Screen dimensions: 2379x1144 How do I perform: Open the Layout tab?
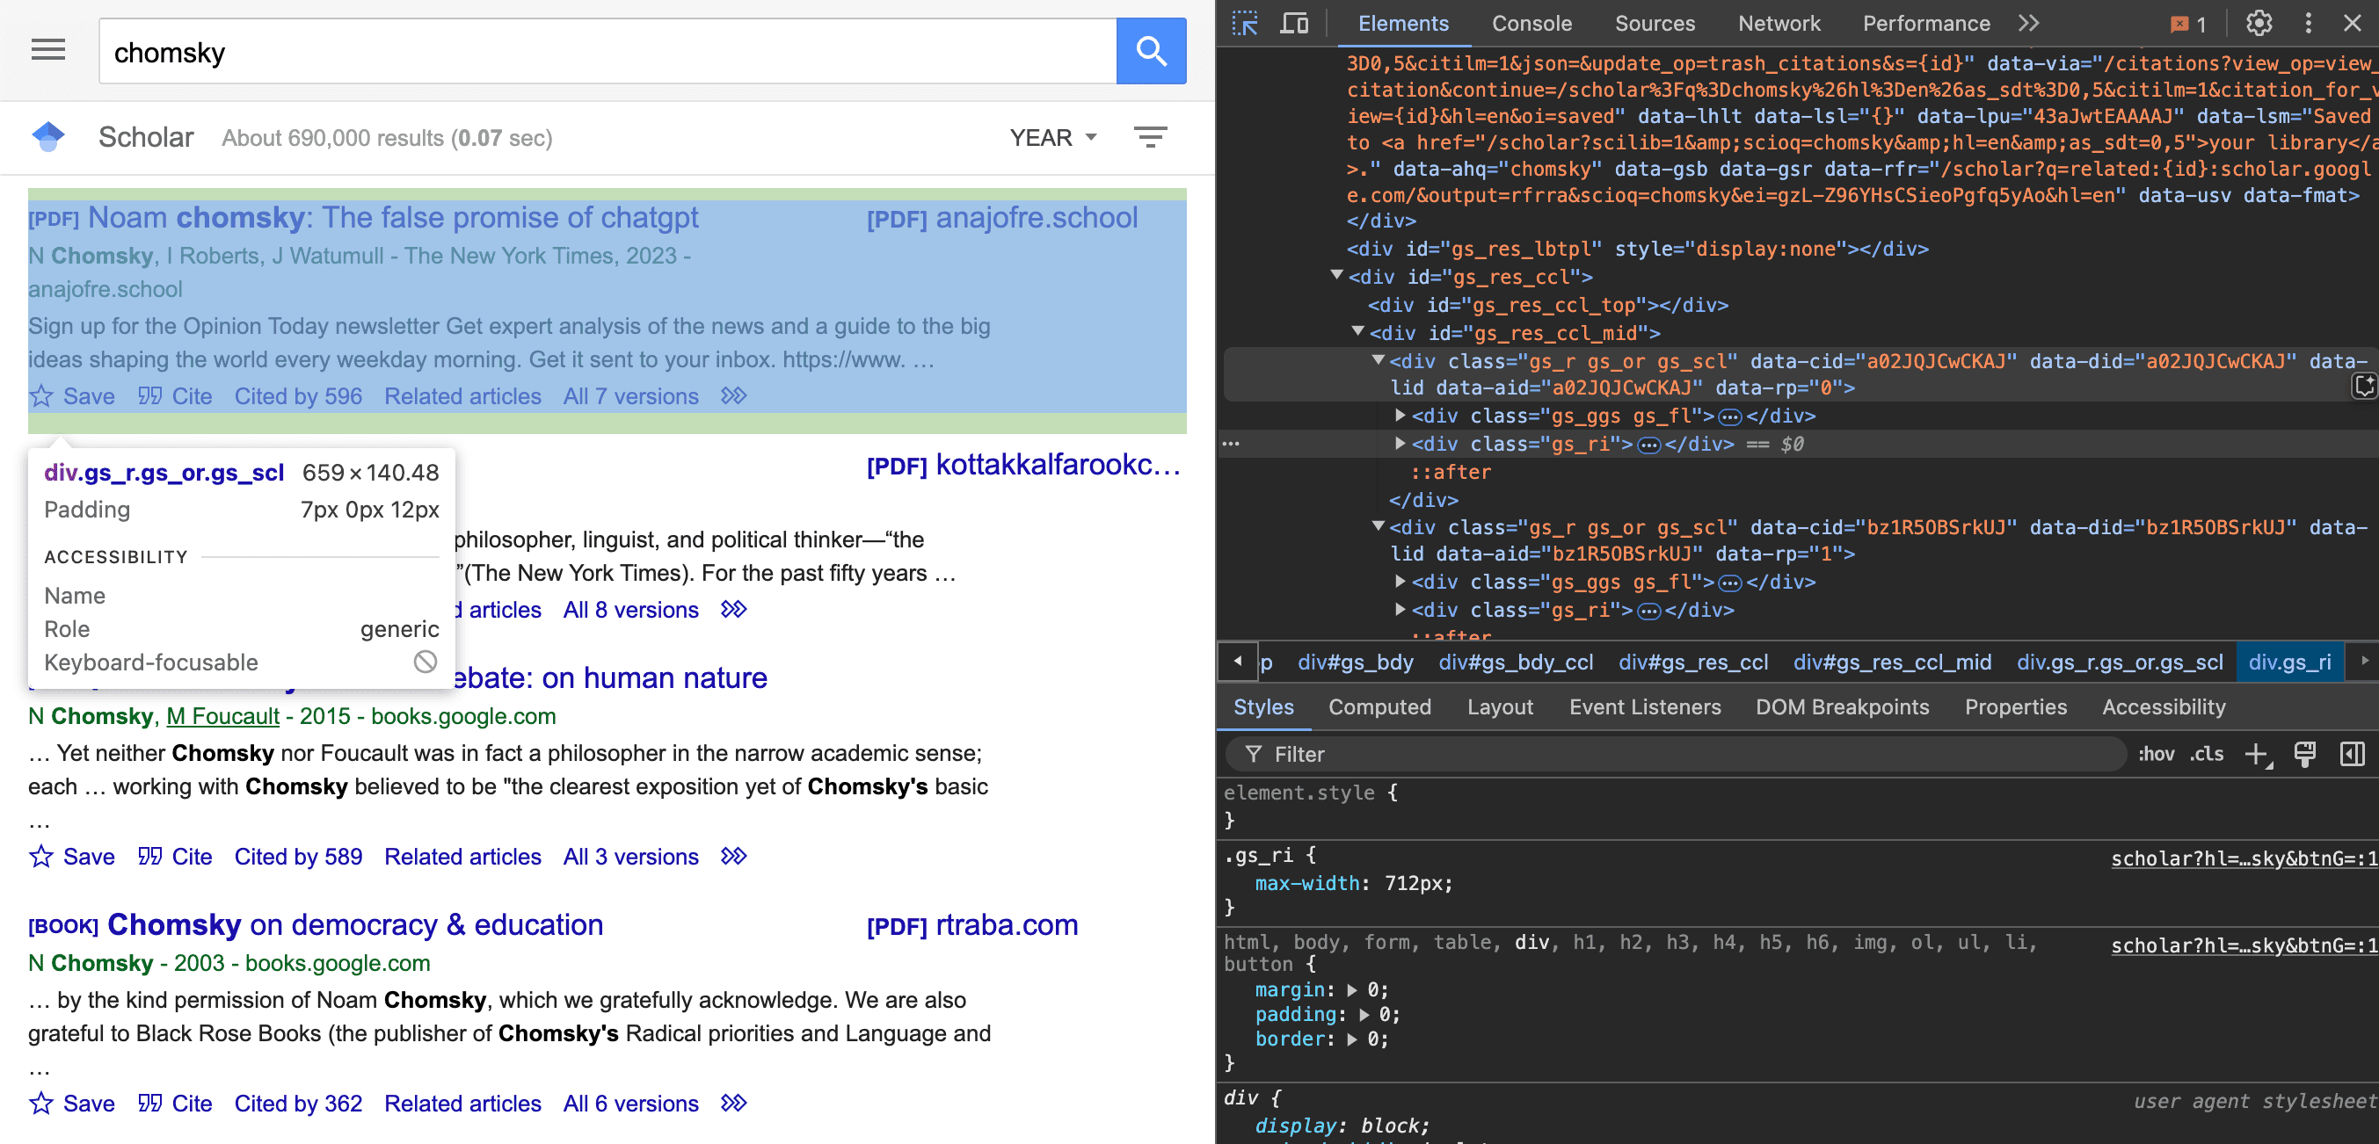point(1500,707)
